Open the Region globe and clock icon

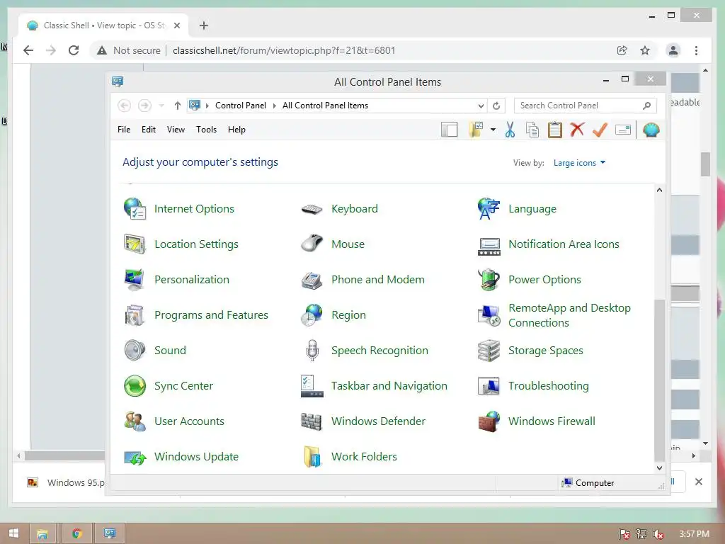tap(312, 315)
